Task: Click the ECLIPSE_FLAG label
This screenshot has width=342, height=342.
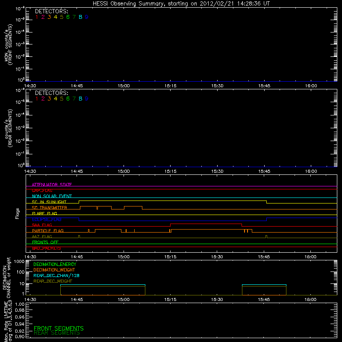Action: 47,219
